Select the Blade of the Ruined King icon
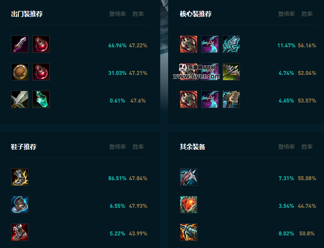The width and height of the screenshot is (324, 248). (x=210, y=44)
